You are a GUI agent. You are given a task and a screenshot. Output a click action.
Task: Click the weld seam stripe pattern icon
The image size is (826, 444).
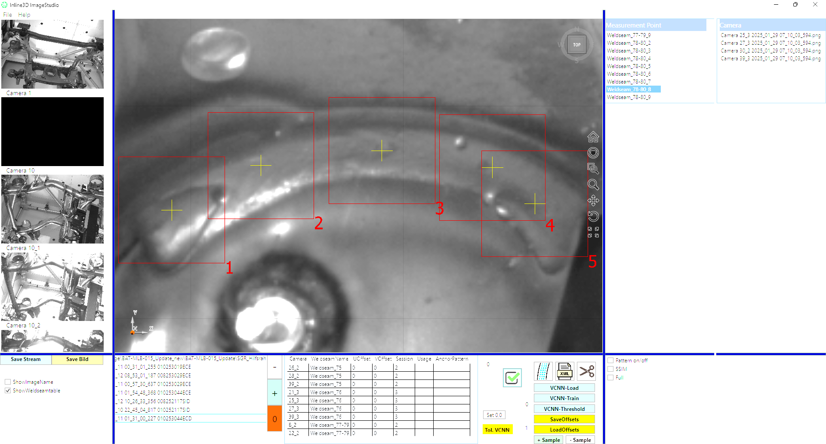click(x=543, y=371)
